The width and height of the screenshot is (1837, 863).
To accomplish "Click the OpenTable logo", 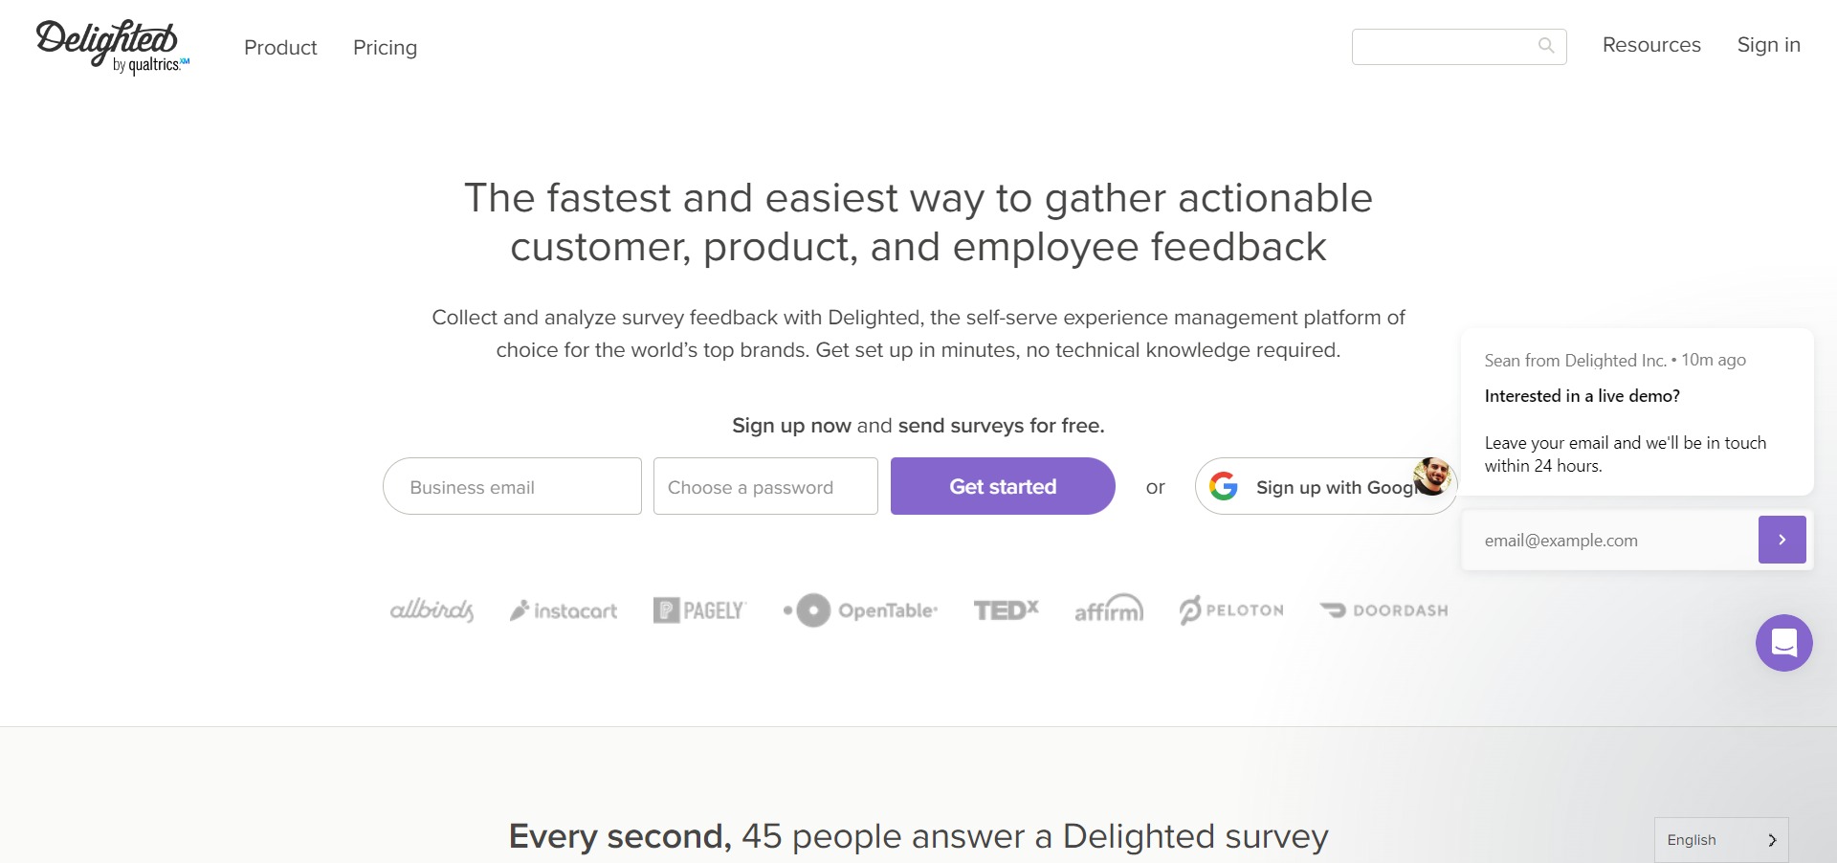I will [x=859, y=609].
